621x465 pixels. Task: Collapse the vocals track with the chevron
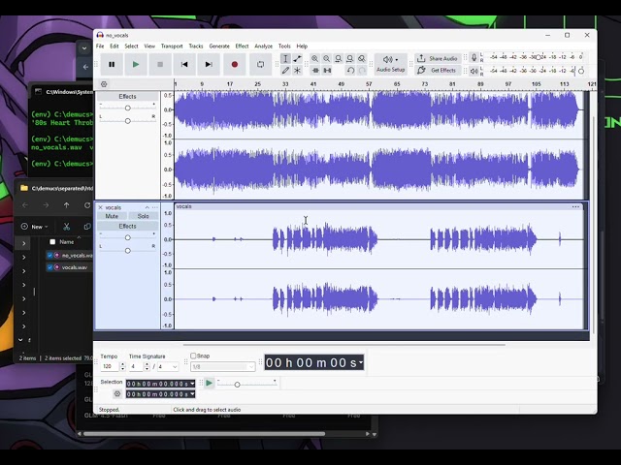(x=147, y=207)
